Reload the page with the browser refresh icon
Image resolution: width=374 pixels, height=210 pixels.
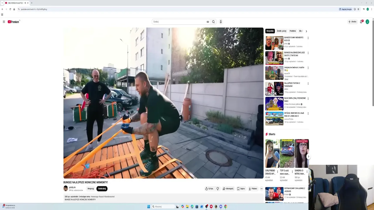coord(10,9)
